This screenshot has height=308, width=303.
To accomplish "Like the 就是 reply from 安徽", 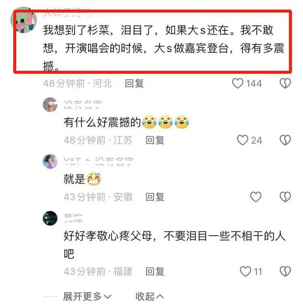I will [256, 197].
